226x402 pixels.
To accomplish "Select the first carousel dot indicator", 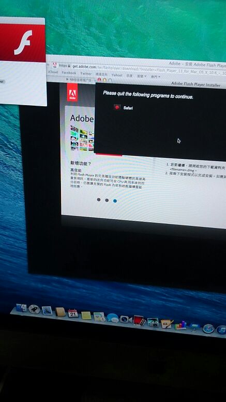I will [99, 199].
